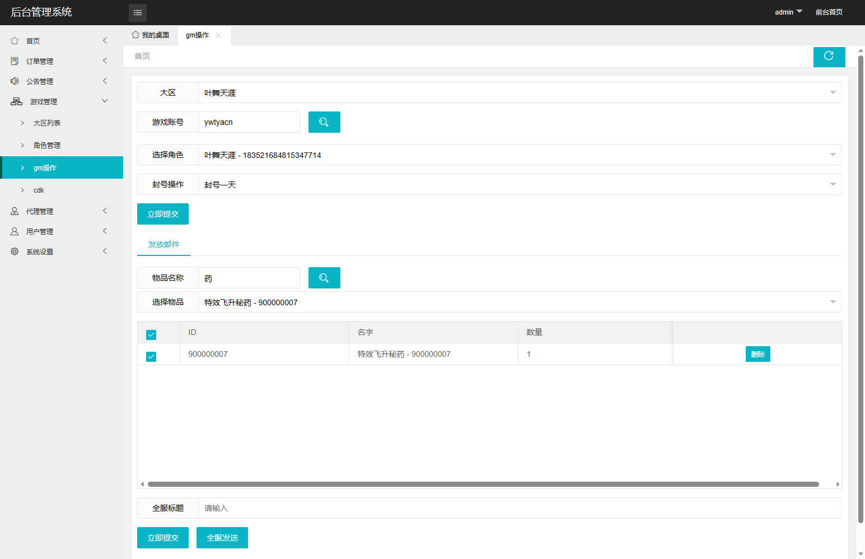Uncheck the row checkbox for 900000007

click(151, 356)
